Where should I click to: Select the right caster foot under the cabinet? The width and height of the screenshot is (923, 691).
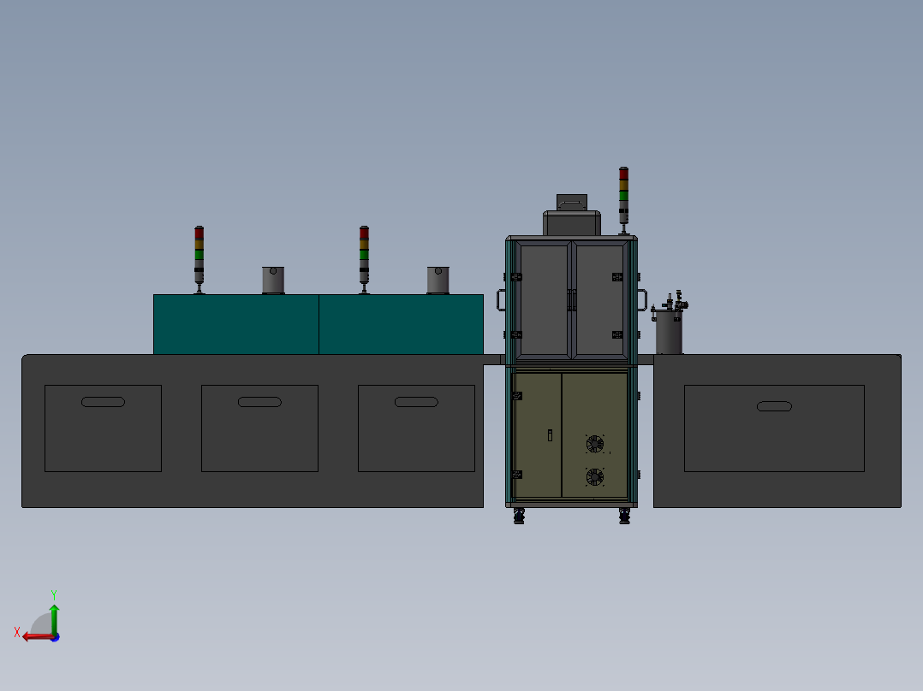point(624,517)
